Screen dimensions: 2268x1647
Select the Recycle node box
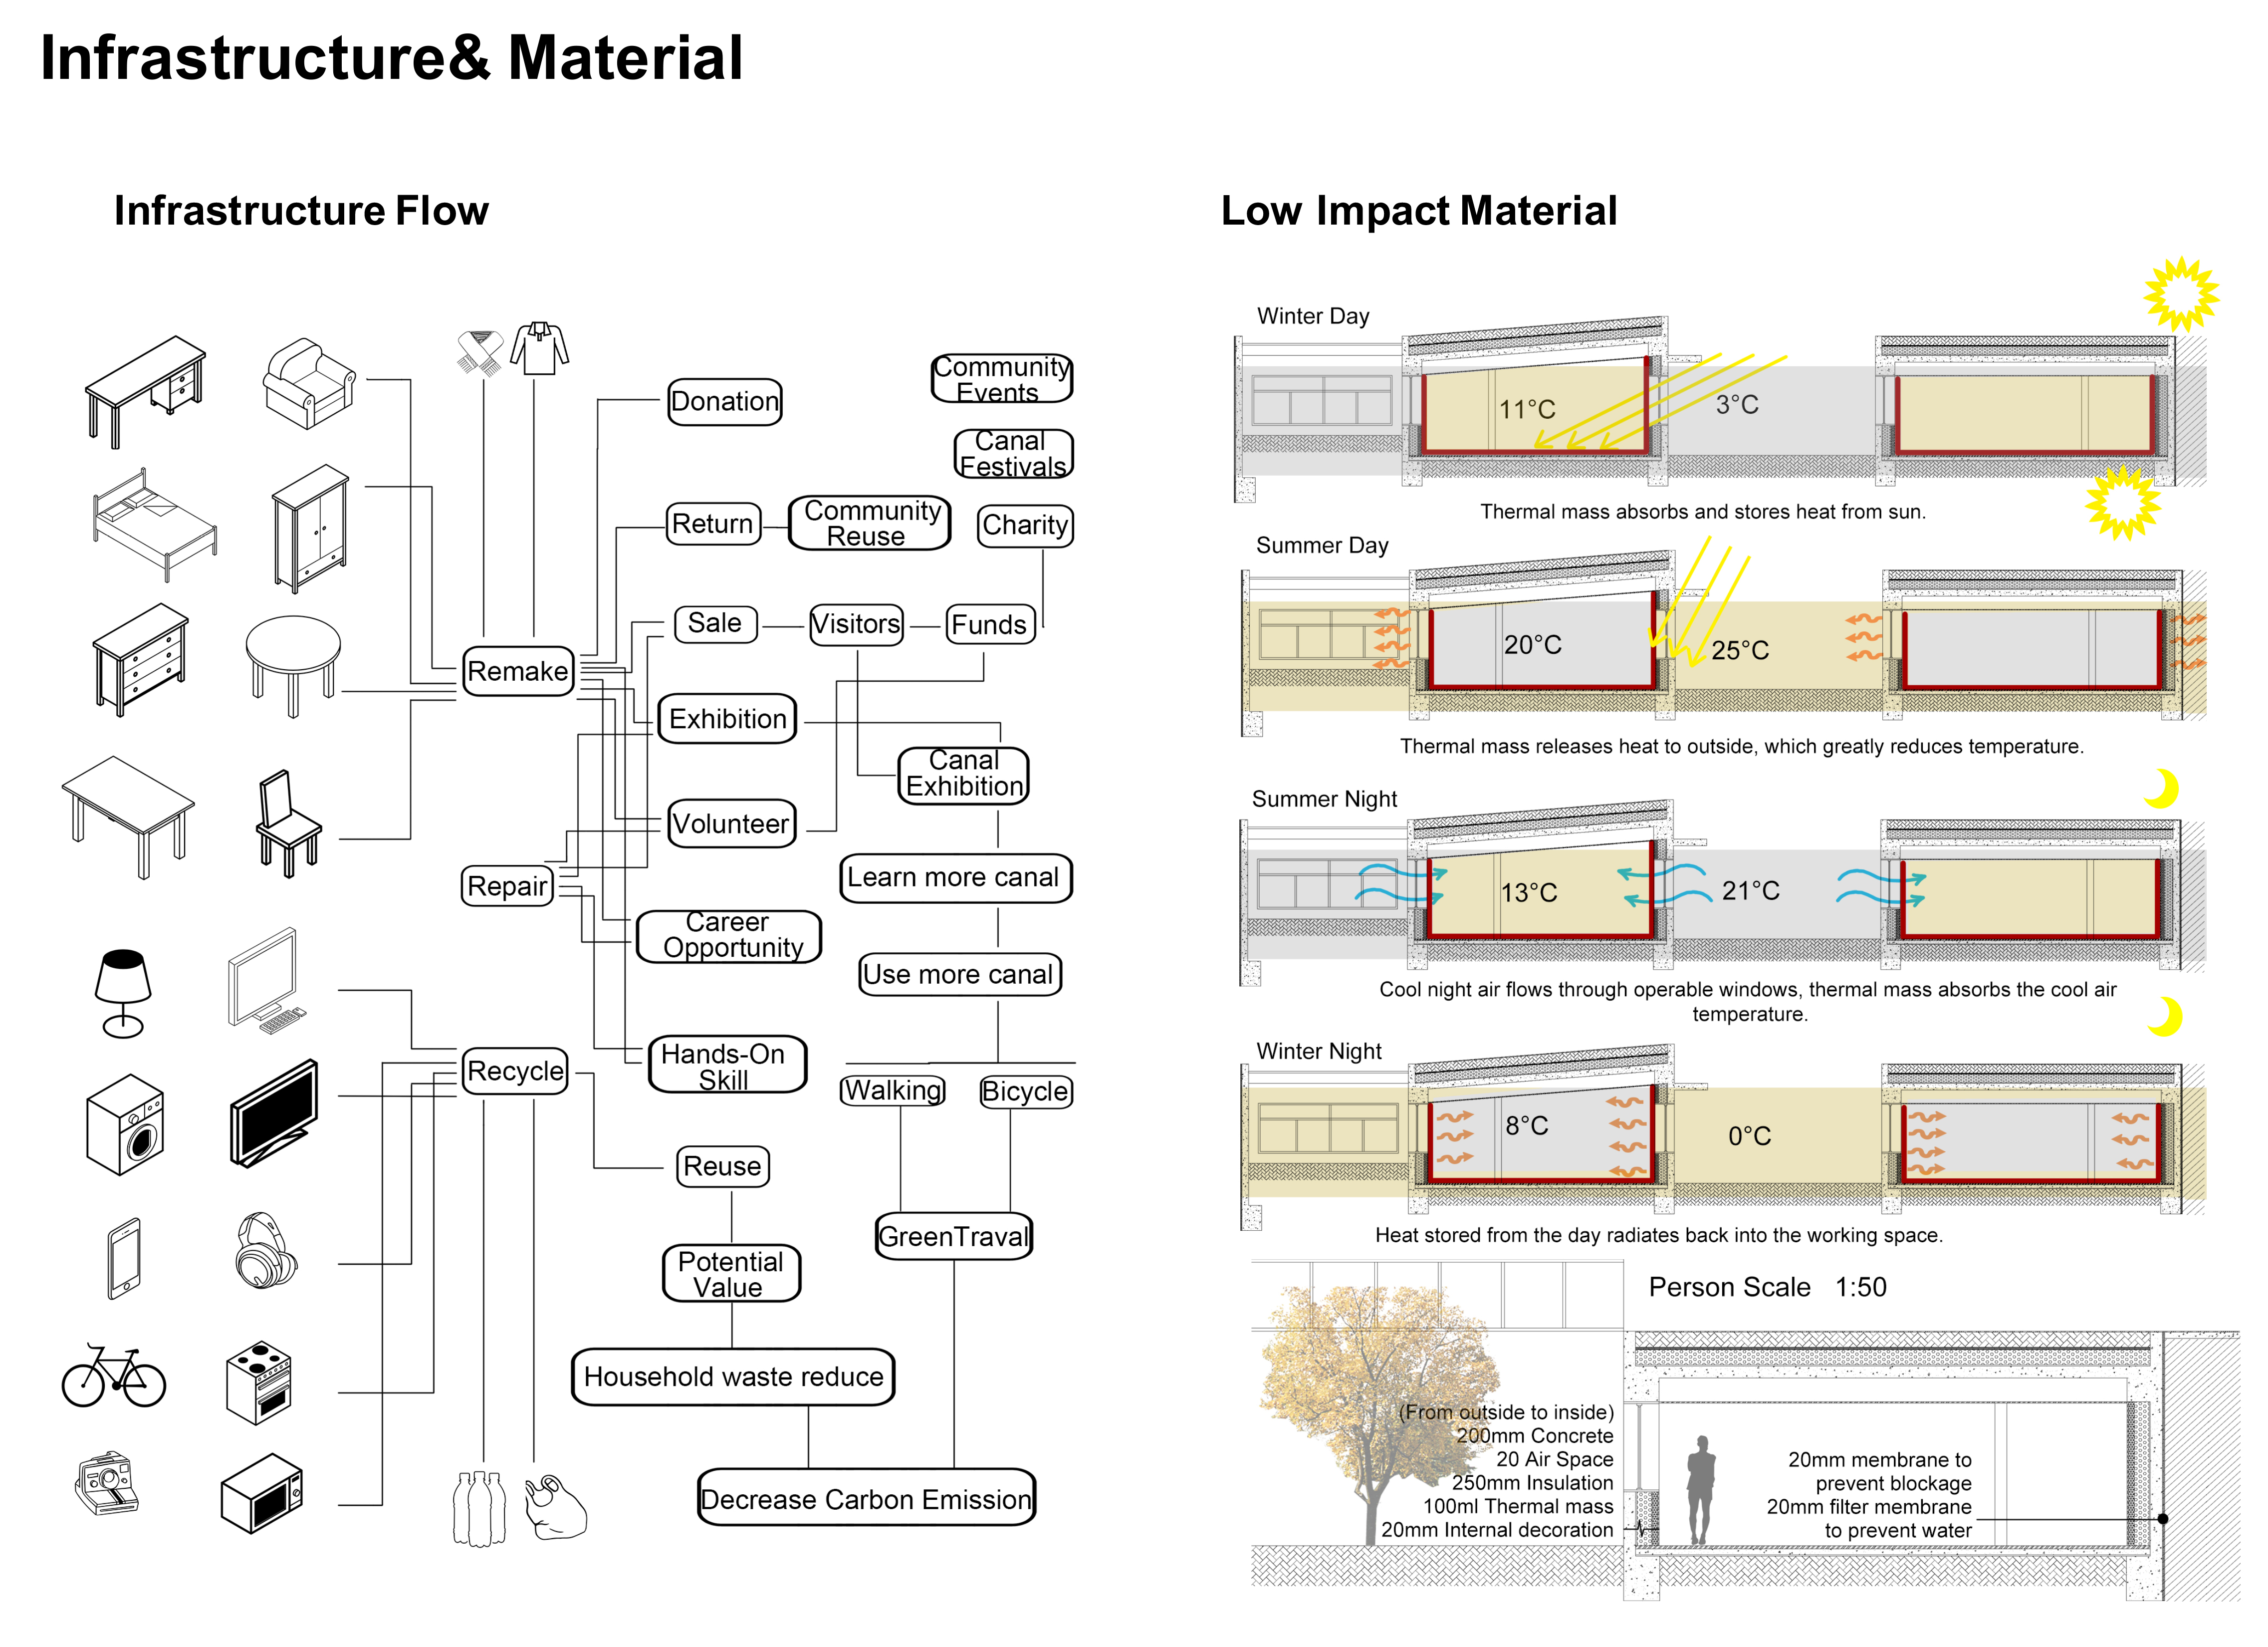(515, 1071)
